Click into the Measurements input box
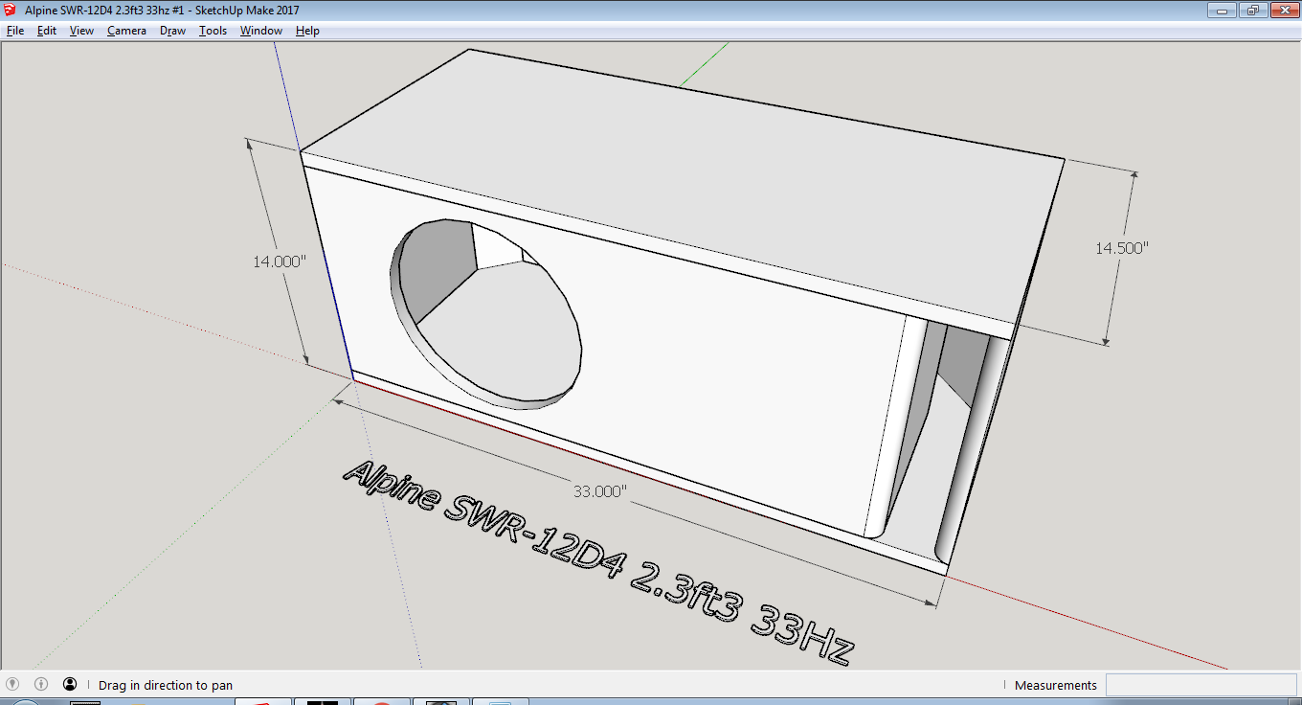 [1201, 685]
